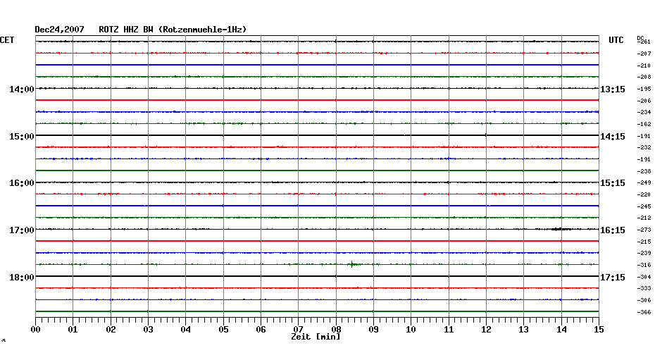This screenshot has width=655, height=348.
Task: Click the 14:15 UTC time label
Action: [x=613, y=137]
